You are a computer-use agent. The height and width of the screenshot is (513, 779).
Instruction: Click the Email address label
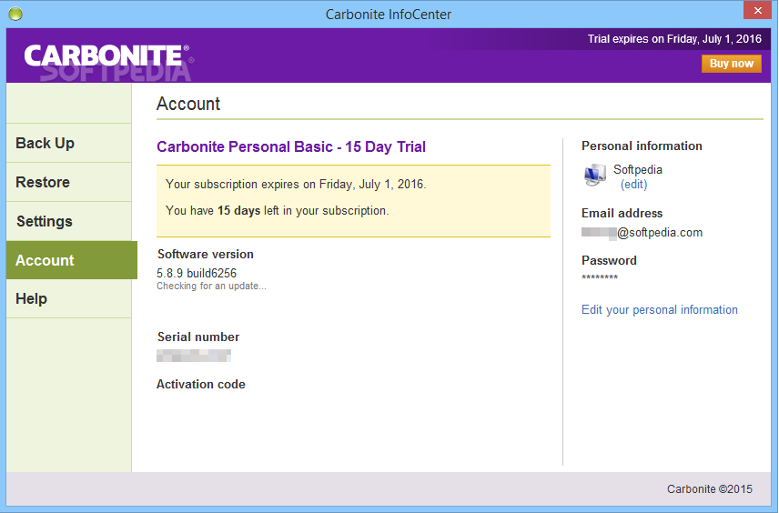pyautogui.click(x=622, y=214)
